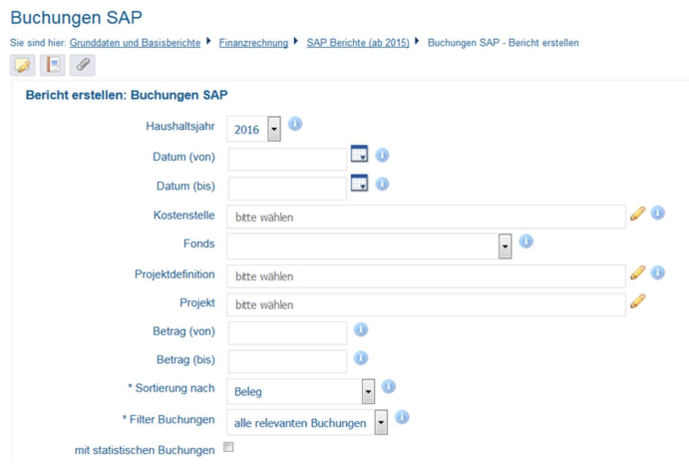Show info for Haushaltsjahr field

(295, 124)
